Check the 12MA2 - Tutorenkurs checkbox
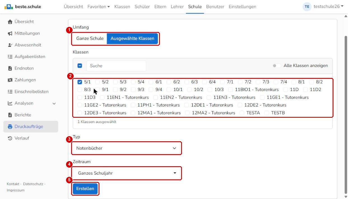The image size is (348, 199). pyautogui.click(x=188, y=113)
